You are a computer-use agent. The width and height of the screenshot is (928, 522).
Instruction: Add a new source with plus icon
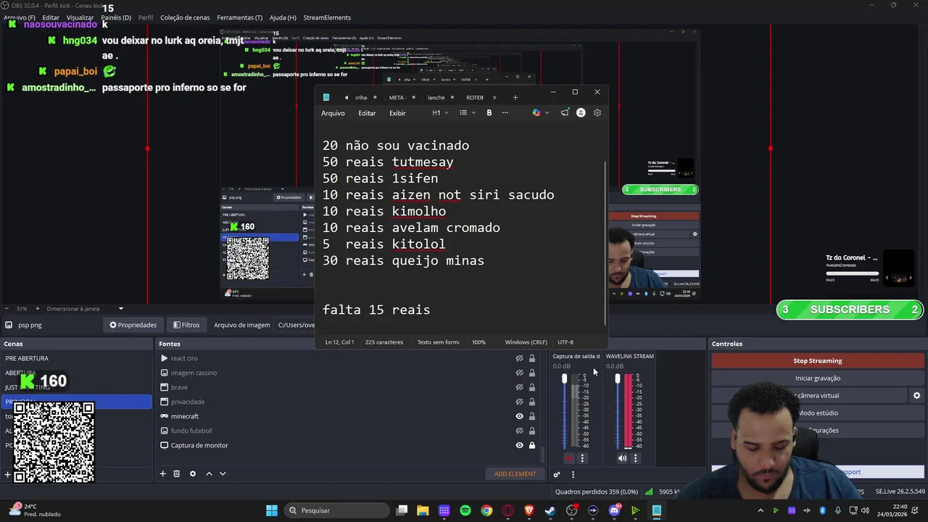point(162,473)
